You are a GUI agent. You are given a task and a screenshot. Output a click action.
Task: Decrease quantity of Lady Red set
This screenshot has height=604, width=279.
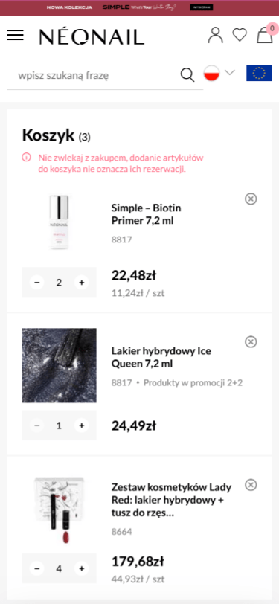(36, 568)
